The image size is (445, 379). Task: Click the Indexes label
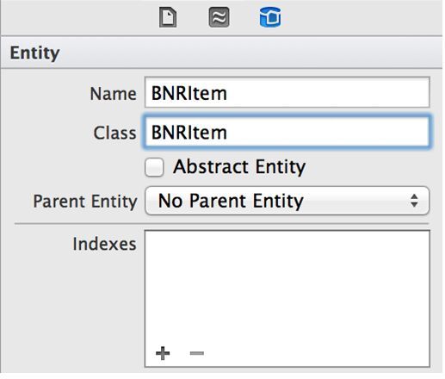pos(104,244)
